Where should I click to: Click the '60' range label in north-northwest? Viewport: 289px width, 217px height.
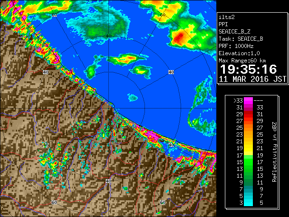pyautogui.click(x=54, y=15)
